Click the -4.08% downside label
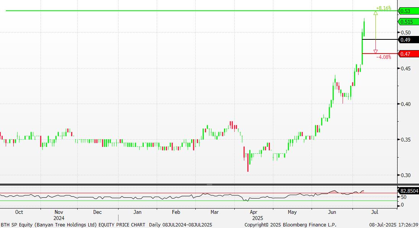 click(x=384, y=57)
